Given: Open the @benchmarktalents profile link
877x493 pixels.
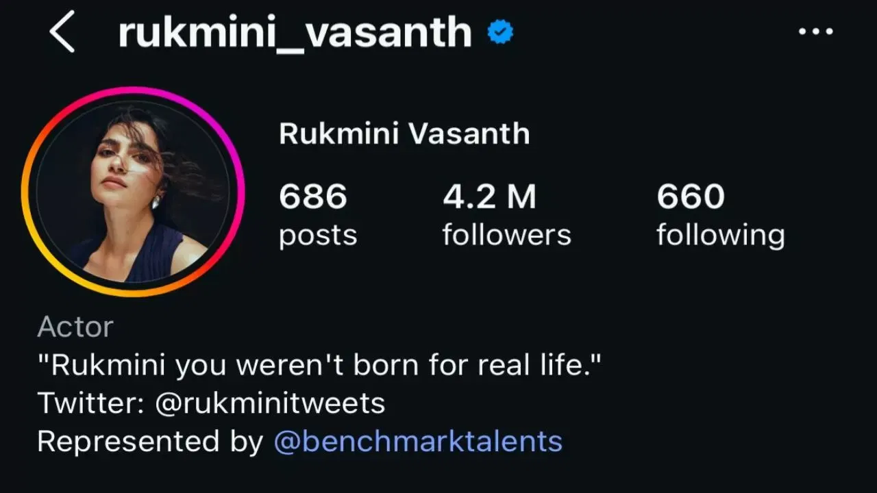Looking at the screenshot, I should [x=418, y=442].
